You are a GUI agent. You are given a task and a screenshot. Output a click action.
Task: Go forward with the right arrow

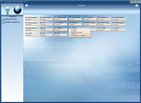pyautogui.click(x=137, y=6)
